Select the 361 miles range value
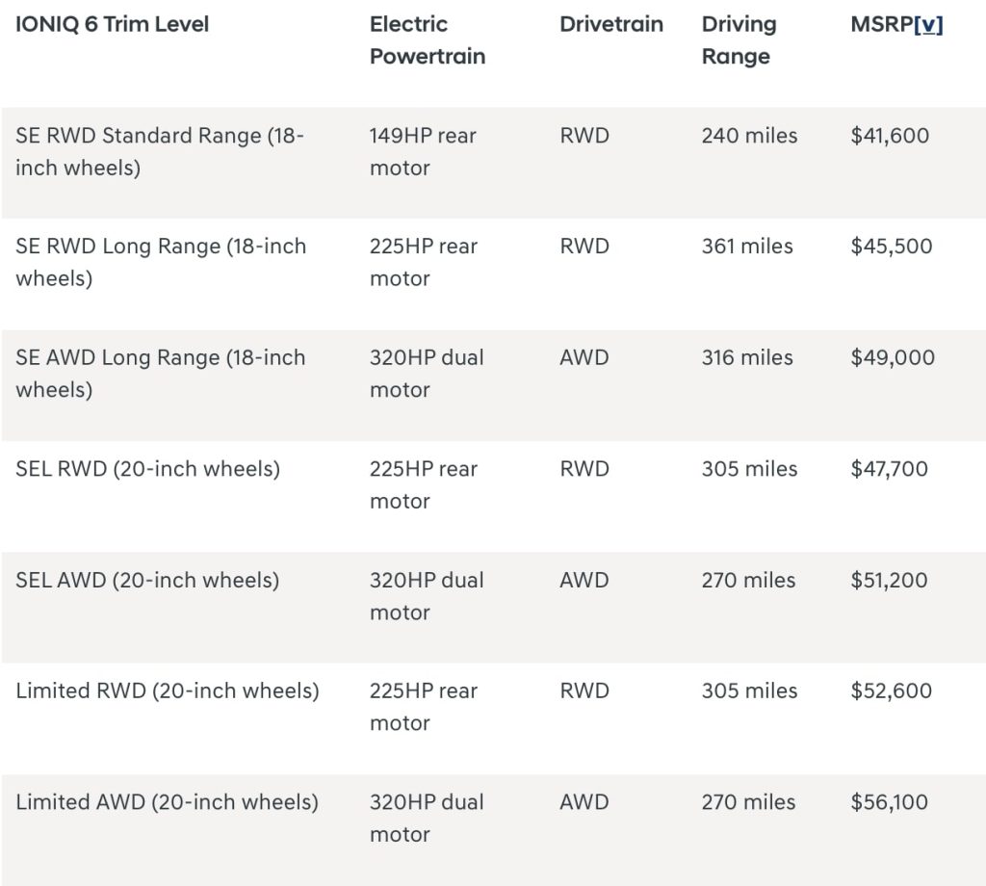The width and height of the screenshot is (986, 886). (x=747, y=247)
